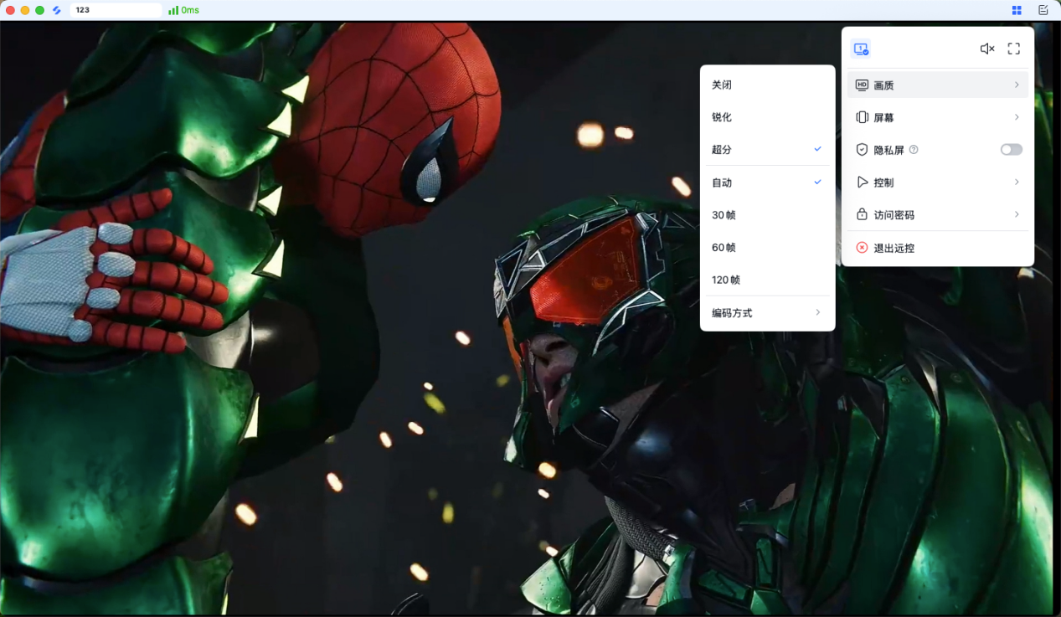
Task: Open the 控制 control menu item
Action: 938,183
